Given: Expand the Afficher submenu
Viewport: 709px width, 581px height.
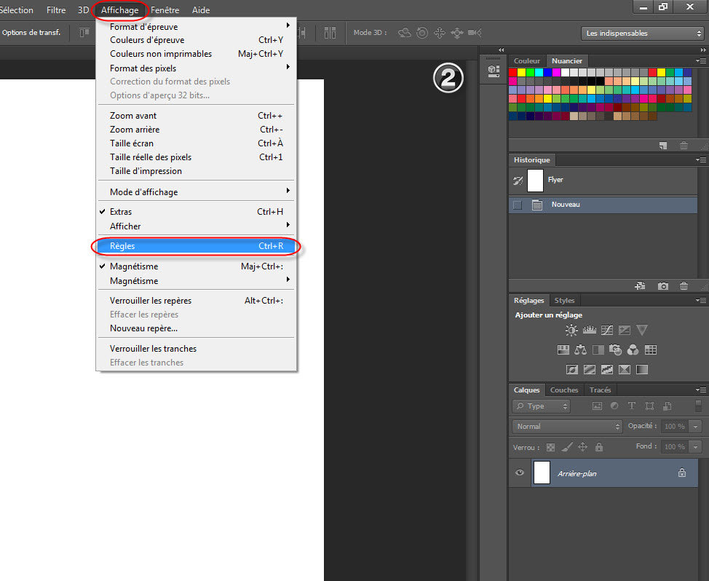Looking at the screenshot, I should tap(197, 226).
